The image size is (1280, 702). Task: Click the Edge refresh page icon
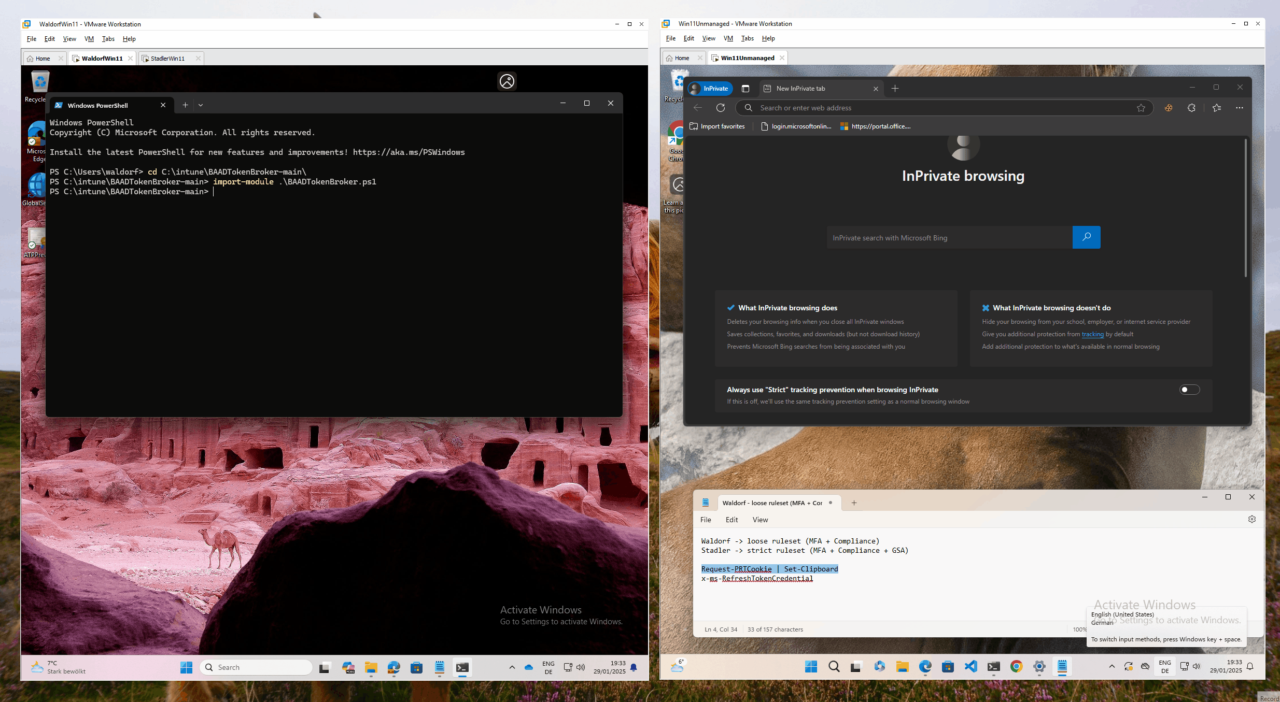coord(720,108)
